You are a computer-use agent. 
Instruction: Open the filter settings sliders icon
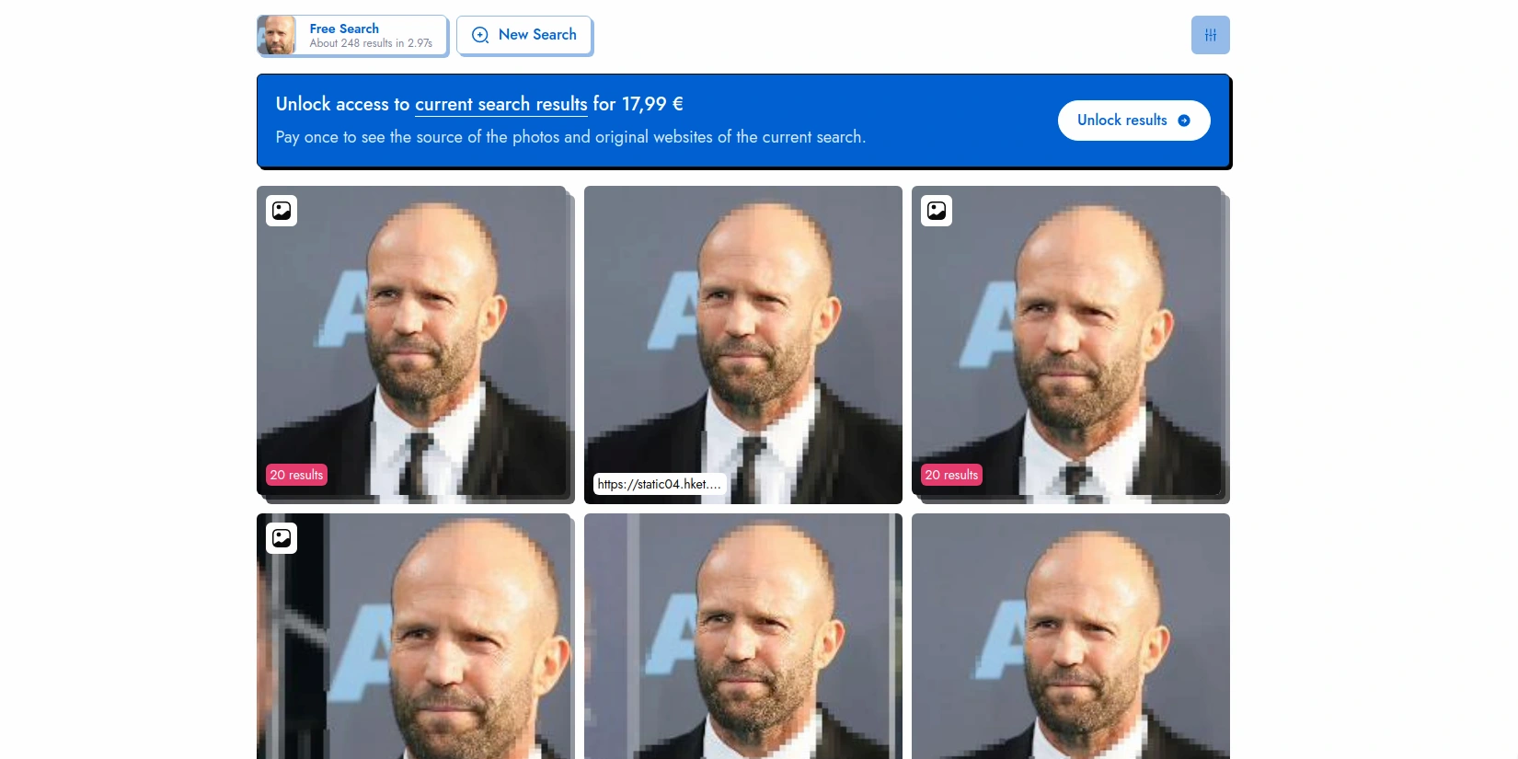pyautogui.click(x=1210, y=35)
